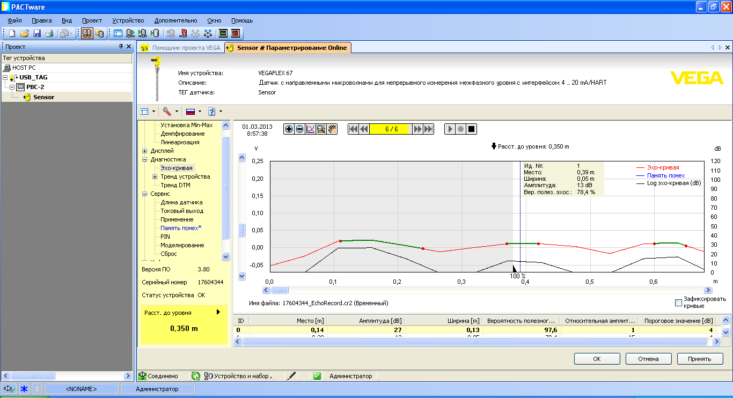
Task: Jump to the first echo record
Action: 354,129
